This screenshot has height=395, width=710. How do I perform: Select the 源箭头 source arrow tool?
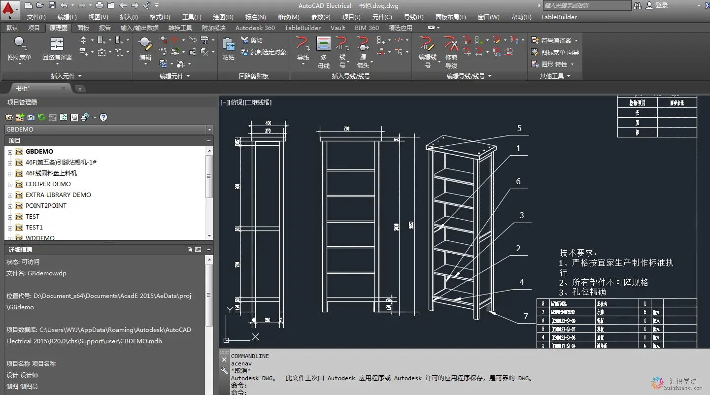click(363, 52)
